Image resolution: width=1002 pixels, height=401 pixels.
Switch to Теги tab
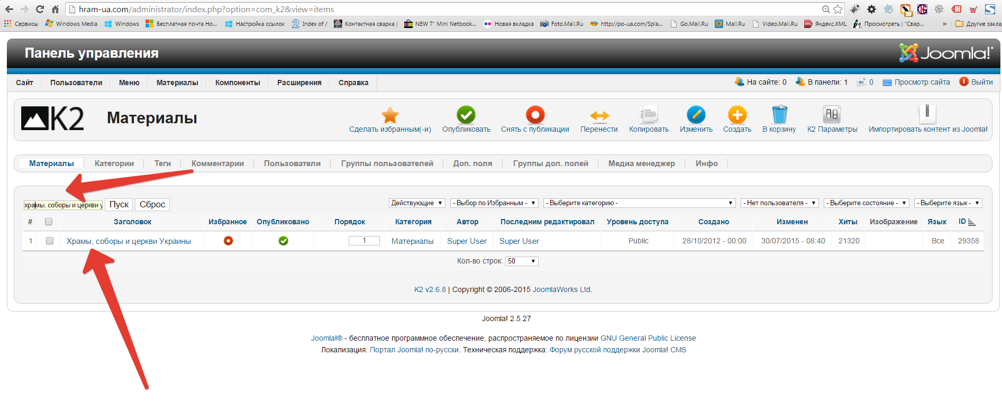coord(162,163)
